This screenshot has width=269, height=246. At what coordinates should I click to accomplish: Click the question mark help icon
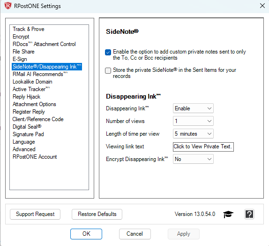pyautogui.click(x=249, y=214)
